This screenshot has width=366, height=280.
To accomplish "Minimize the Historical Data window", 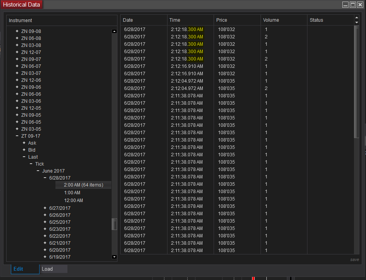I will coord(345,5).
